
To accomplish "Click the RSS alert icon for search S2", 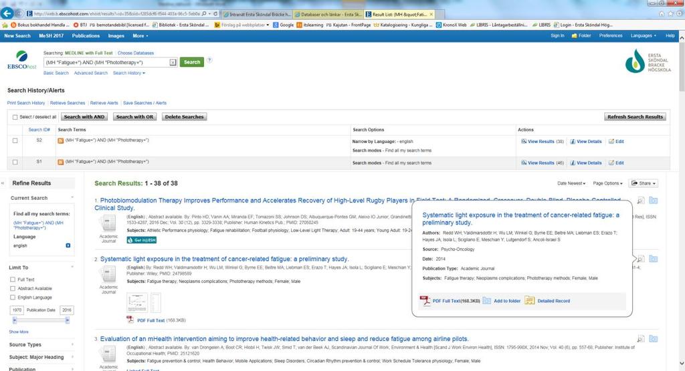I will (x=61, y=140).
